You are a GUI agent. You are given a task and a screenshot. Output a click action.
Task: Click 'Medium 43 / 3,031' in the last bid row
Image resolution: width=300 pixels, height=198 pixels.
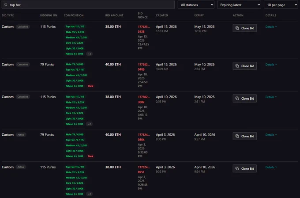point(76,178)
